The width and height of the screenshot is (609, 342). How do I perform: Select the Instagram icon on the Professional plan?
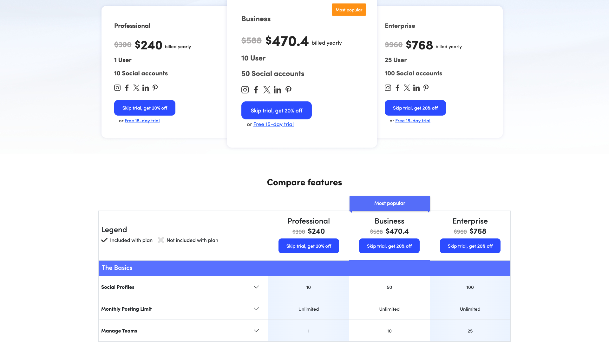(x=117, y=88)
